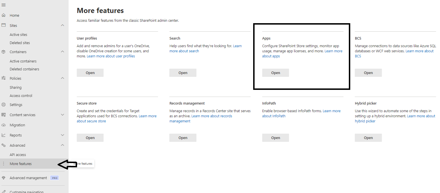
Task: Open the Records management feature
Action: point(183,138)
